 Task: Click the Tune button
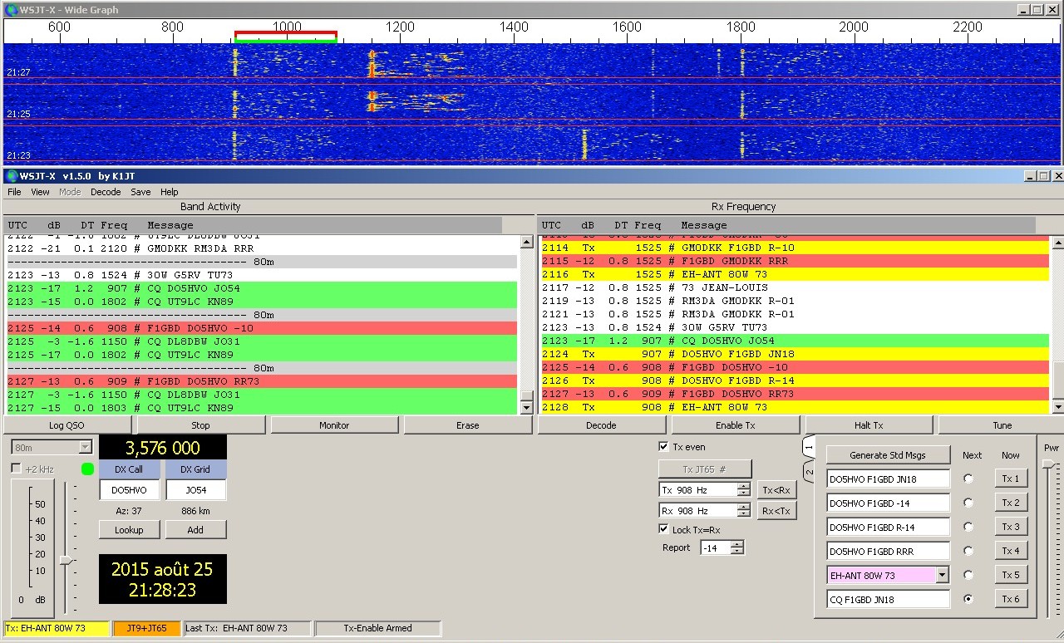pos(1002,425)
